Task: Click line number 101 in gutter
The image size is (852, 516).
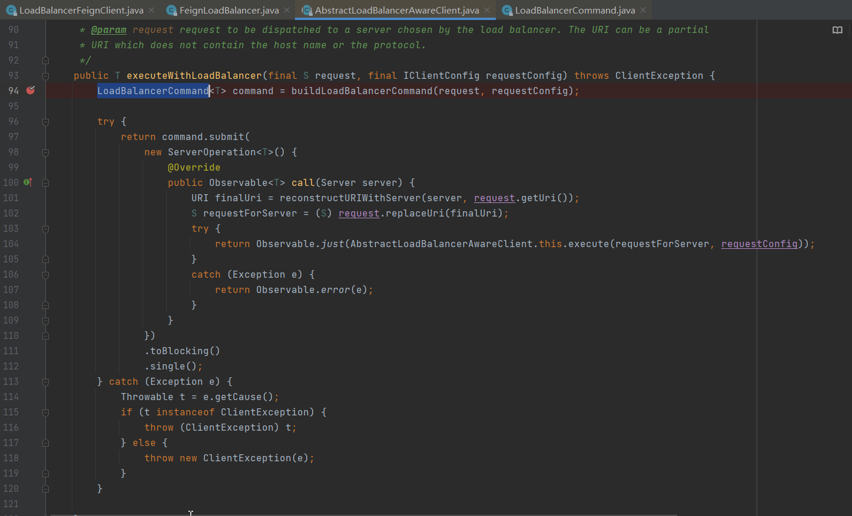Action: [x=11, y=198]
